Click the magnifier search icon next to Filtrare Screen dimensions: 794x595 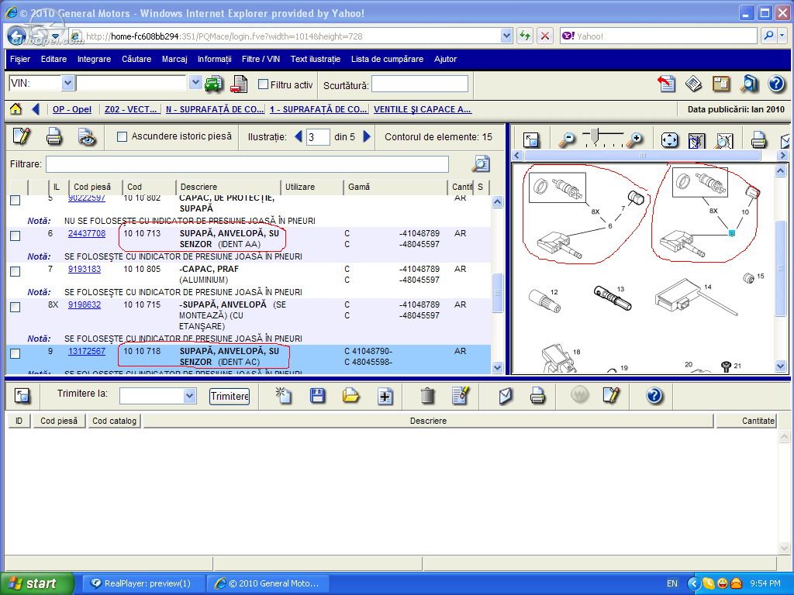click(x=481, y=164)
